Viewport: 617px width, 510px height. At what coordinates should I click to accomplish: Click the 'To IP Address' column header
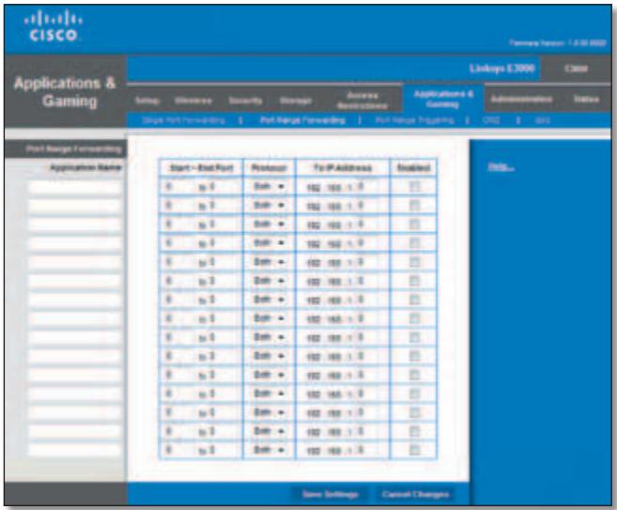point(343,168)
